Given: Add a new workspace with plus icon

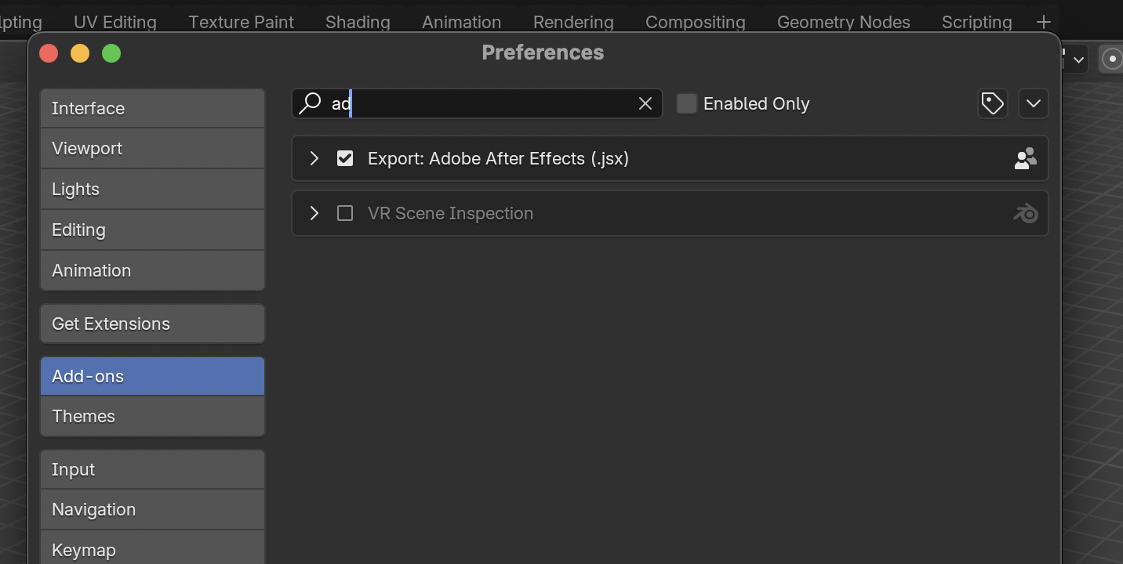Looking at the screenshot, I should click(1043, 22).
